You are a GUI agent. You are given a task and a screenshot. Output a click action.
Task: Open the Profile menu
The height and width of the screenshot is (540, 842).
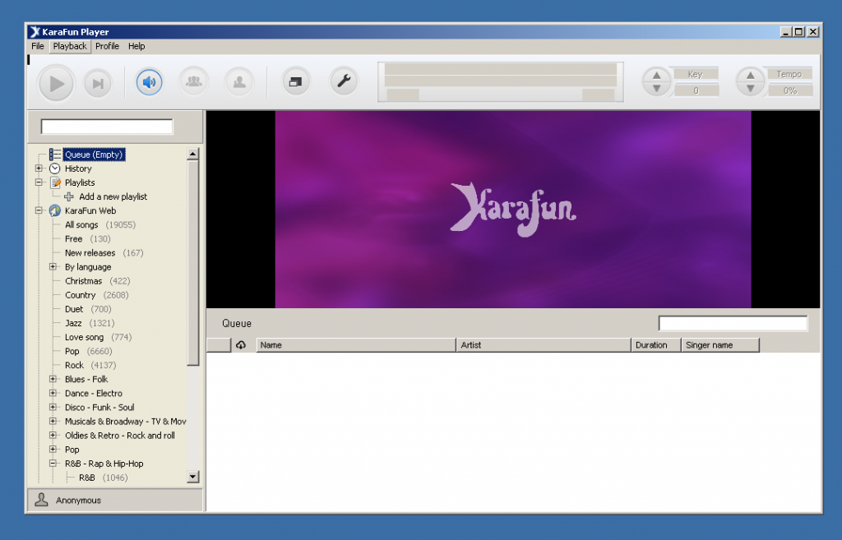tap(107, 46)
